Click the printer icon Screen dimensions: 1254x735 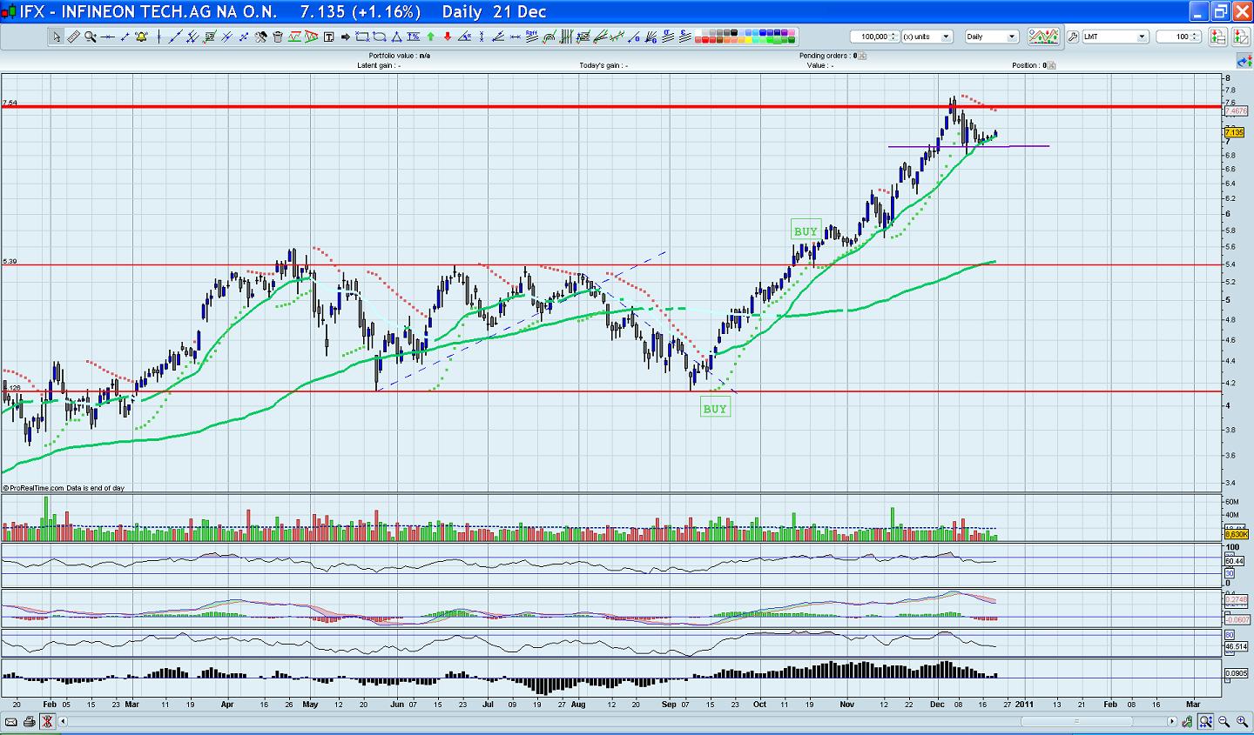click(29, 721)
